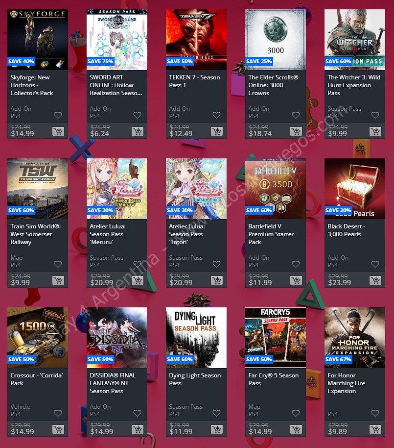Open Dying Light Season Pass cover image

(x=196, y=338)
